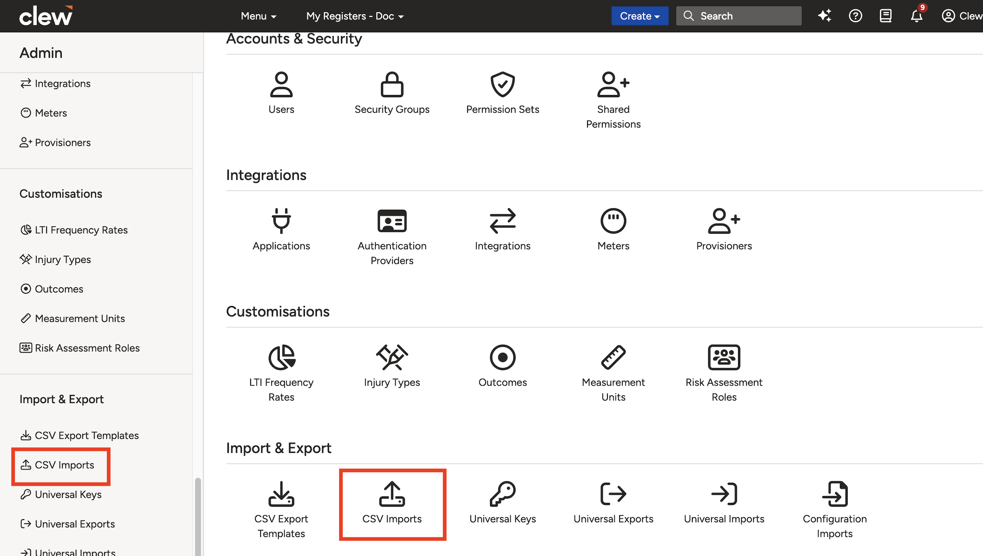
Task: Open the Clew user account menu
Action: (961, 16)
